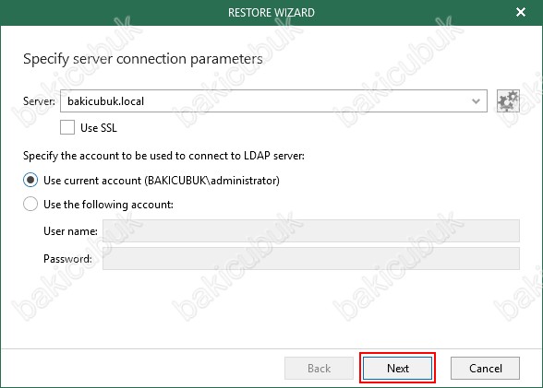Click the text about LDAP server account

(163, 156)
